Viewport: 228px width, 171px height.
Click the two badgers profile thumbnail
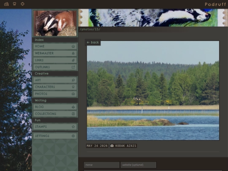pyautogui.click(x=55, y=23)
